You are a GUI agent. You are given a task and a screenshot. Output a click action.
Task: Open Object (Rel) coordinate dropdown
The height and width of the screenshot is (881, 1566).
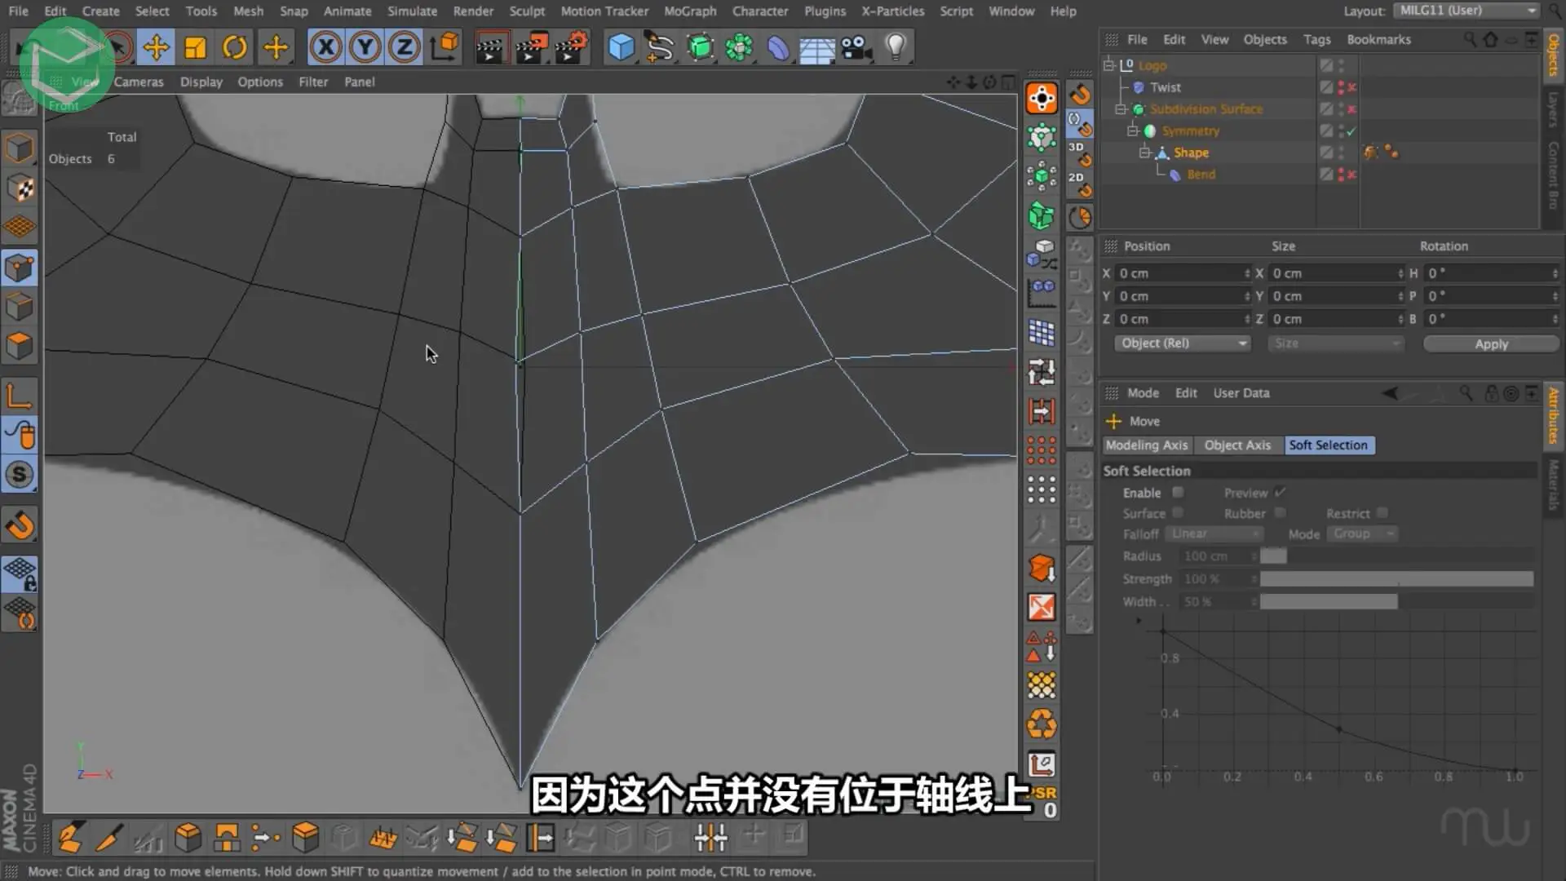tap(1182, 343)
